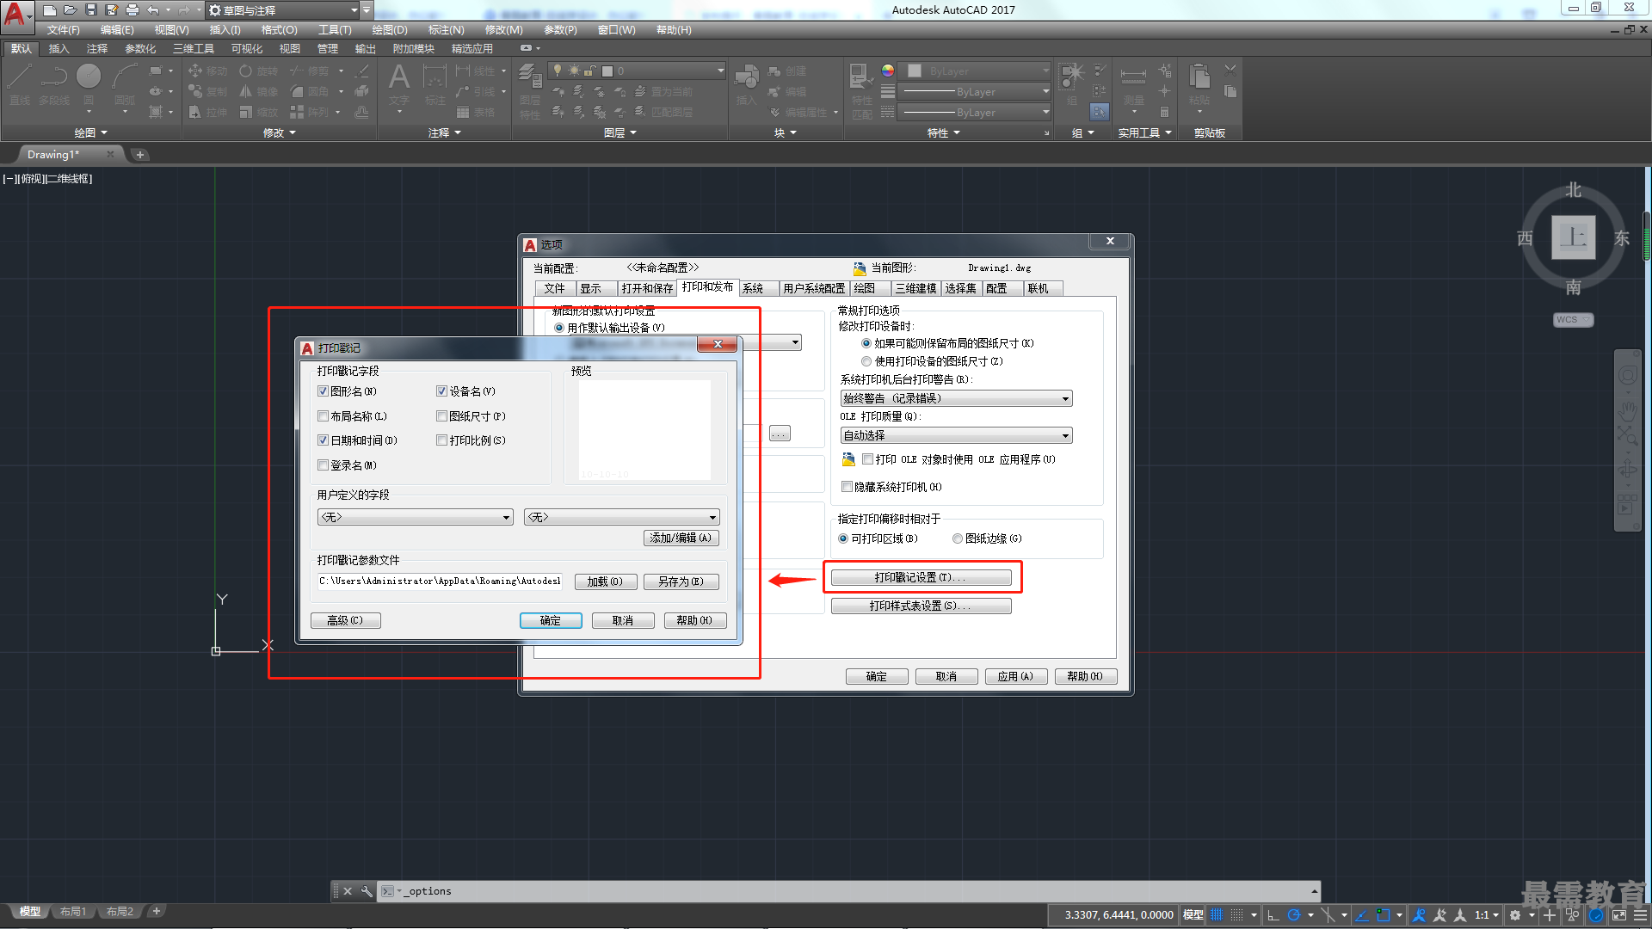This screenshot has height=929, width=1652.
Task: Click the 加载 (O) button
Action: 605,581
